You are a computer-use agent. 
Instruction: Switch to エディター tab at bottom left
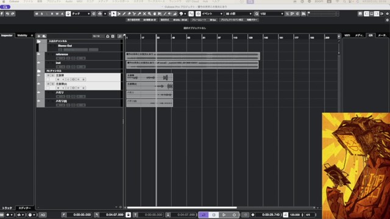pyautogui.click(x=24, y=208)
